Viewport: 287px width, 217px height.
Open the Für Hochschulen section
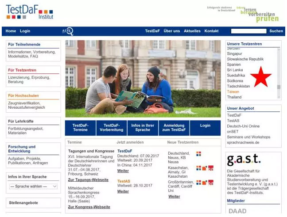(23, 96)
